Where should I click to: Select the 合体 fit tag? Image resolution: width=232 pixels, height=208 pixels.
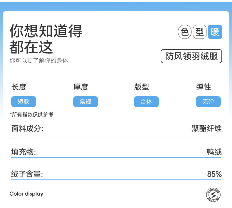coord(146,101)
